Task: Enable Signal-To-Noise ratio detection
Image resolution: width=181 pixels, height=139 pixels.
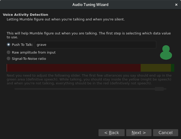Action: point(9,59)
